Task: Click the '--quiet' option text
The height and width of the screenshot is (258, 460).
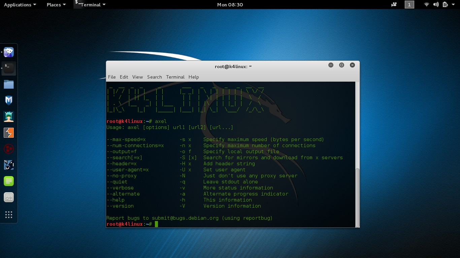Action: click(117, 182)
